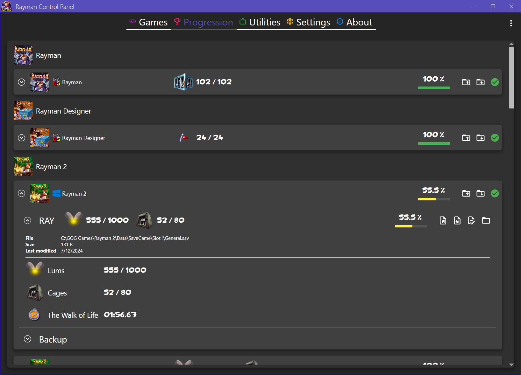Click the 24 / 24 levels count
Viewport: 521px width, 375px height.
(x=210, y=137)
